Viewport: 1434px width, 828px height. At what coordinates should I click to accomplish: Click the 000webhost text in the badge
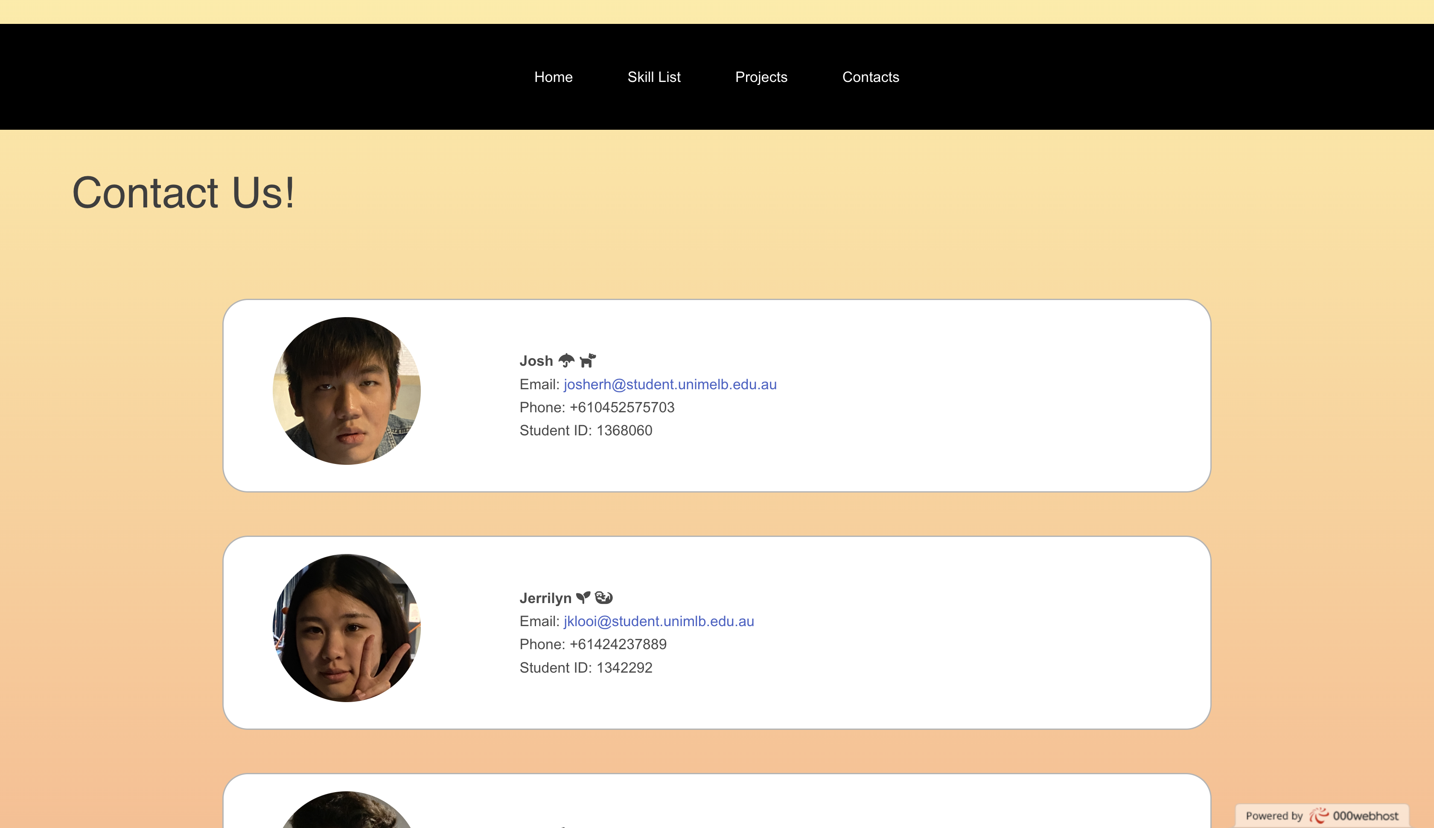1365,816
